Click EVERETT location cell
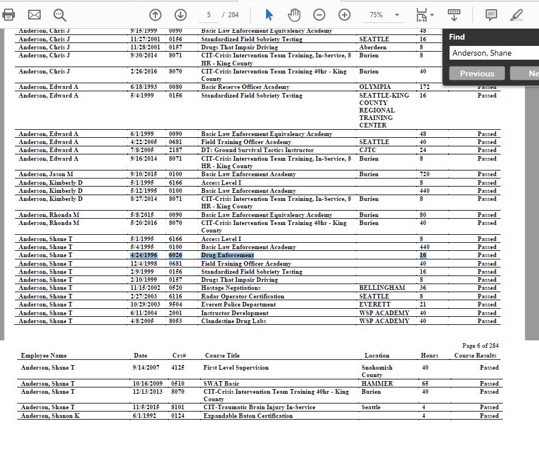This screenshot has width=539, height=450. click(x=374, y=304)
